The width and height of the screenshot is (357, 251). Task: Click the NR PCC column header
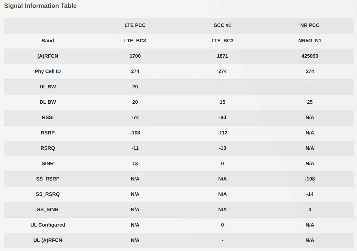click(310, 25)
